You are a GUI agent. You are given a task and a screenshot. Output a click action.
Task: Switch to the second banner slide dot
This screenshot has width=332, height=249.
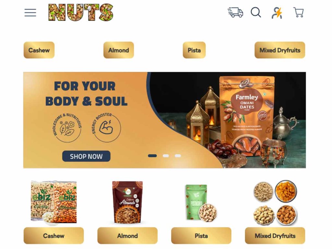coord(166,156)
